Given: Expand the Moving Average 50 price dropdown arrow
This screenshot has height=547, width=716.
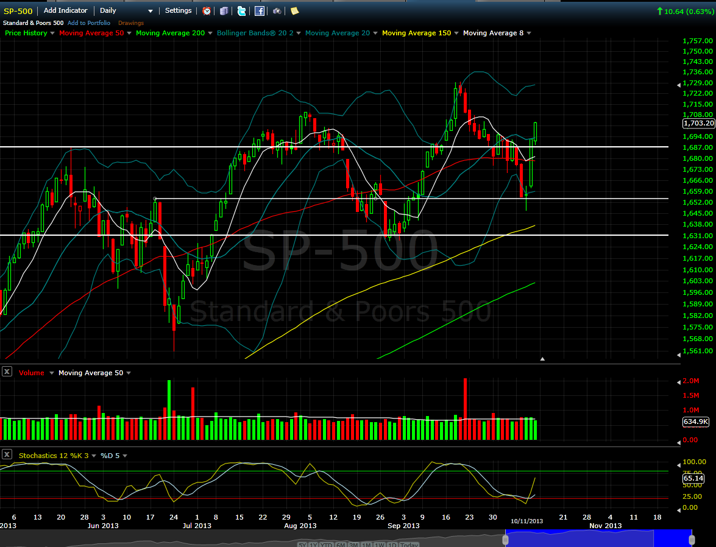Looking at the screenshot, I should 129,33.
